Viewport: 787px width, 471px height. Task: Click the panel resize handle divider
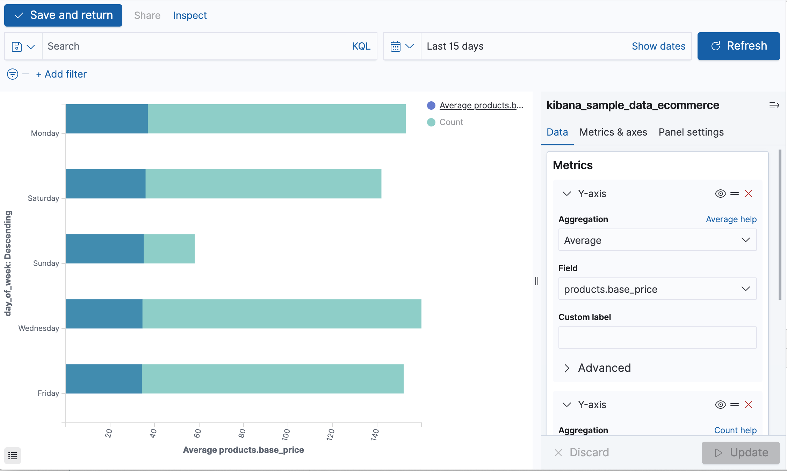point(537,281)
